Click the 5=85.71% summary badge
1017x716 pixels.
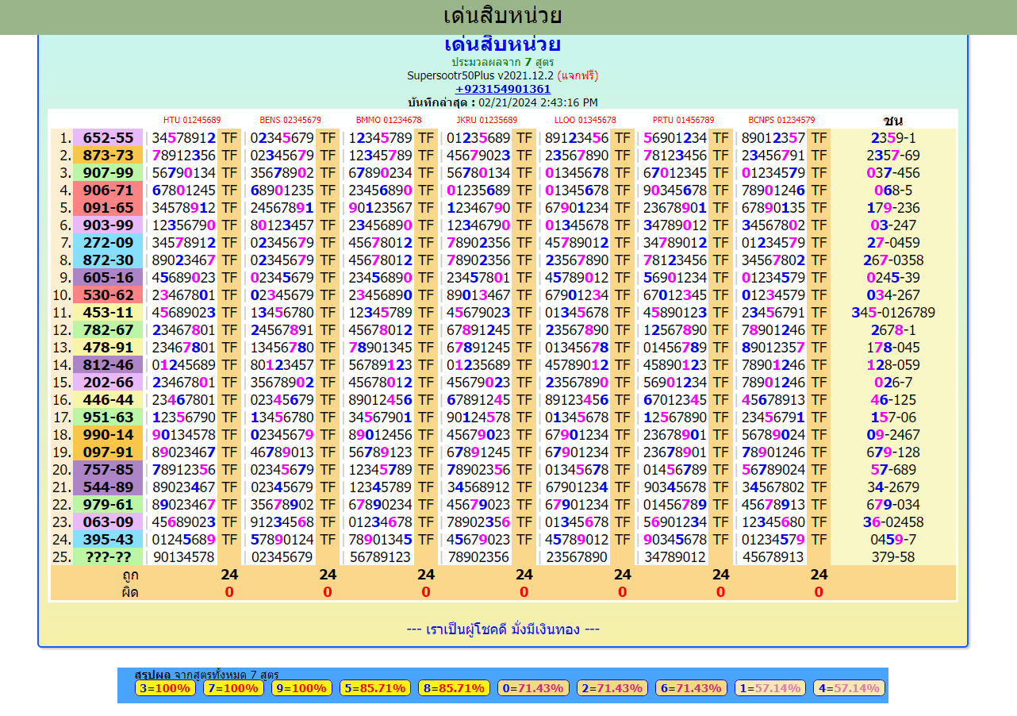click(x=375, y=688)
